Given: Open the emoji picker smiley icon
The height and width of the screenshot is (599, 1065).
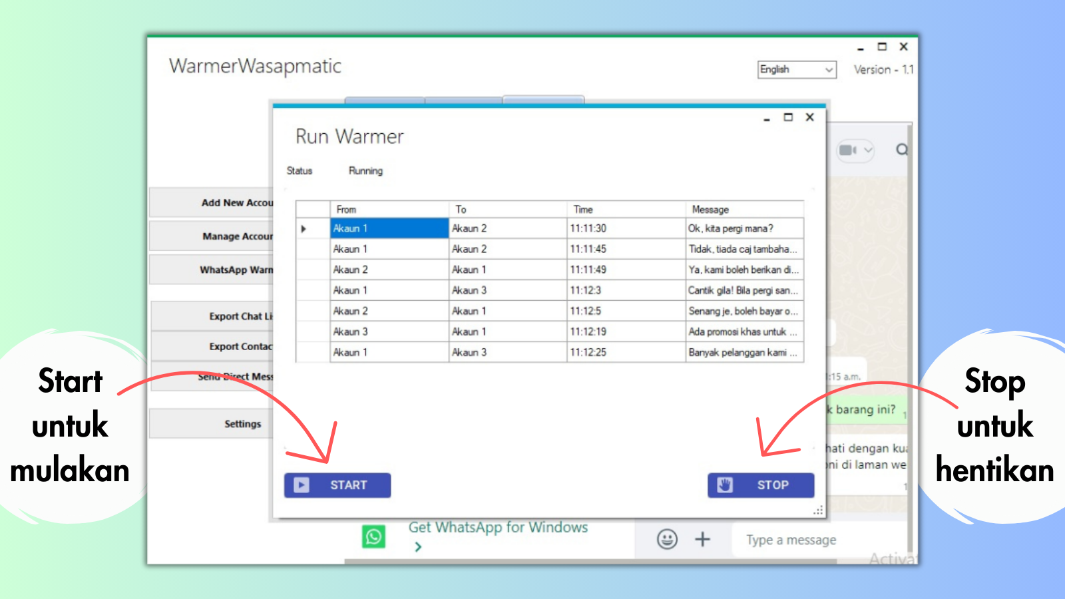Looking at the screenshot, I should tap(667, 539).
